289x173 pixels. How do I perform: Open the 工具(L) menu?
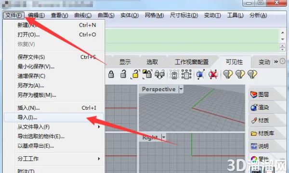(235, 15)
